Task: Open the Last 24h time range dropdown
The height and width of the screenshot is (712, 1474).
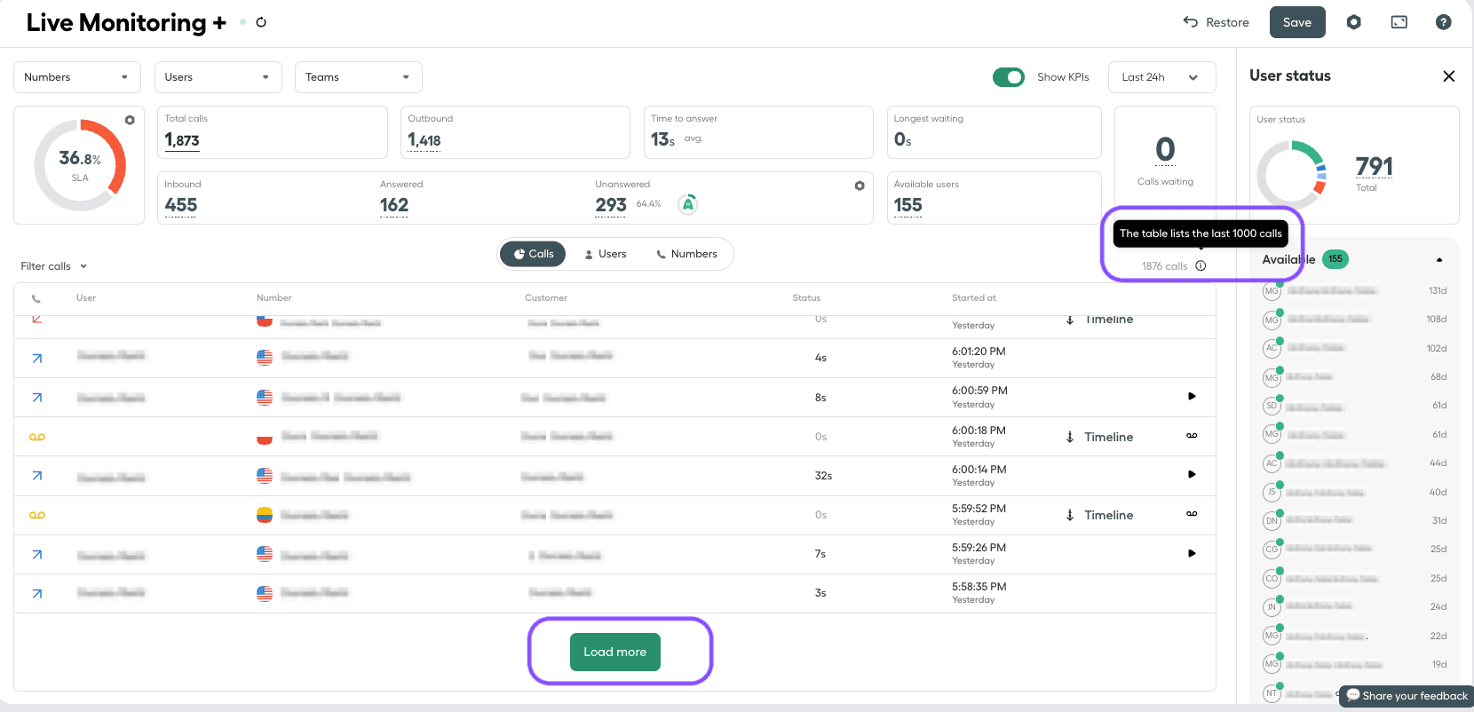Action: [1160, 77]
